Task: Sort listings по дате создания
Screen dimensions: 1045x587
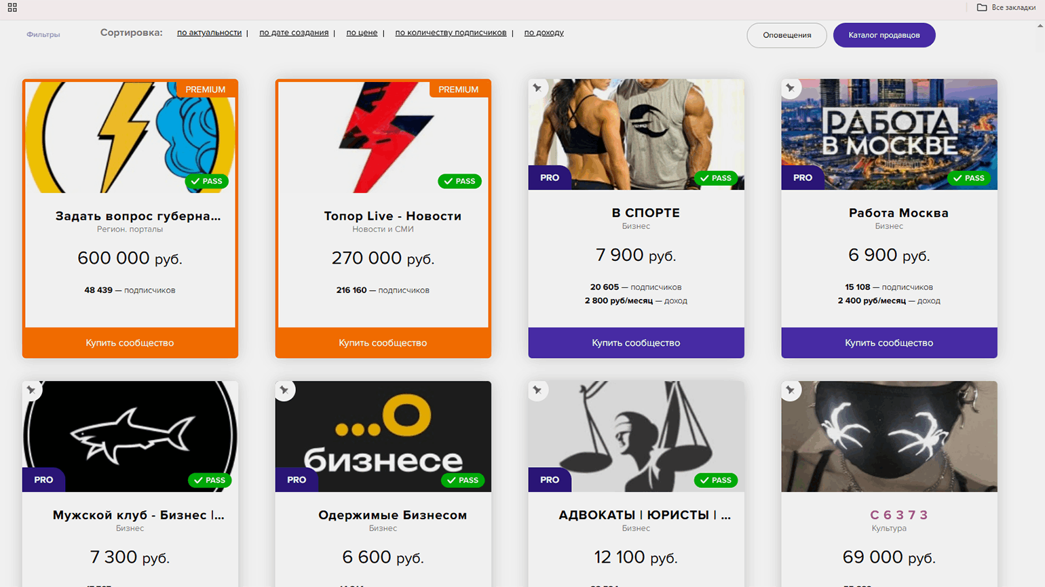Action: (294, 33)
